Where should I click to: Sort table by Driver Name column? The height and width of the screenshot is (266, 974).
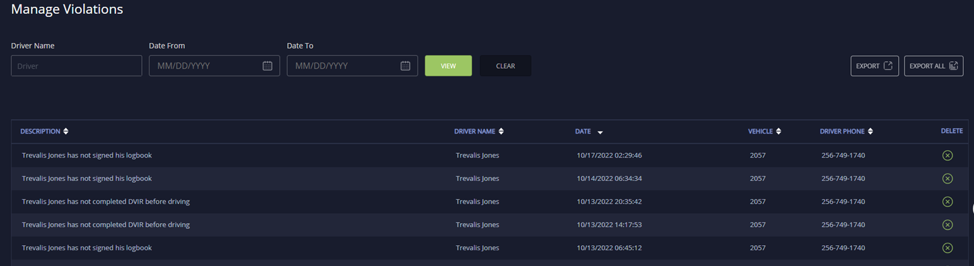(479, 131)
